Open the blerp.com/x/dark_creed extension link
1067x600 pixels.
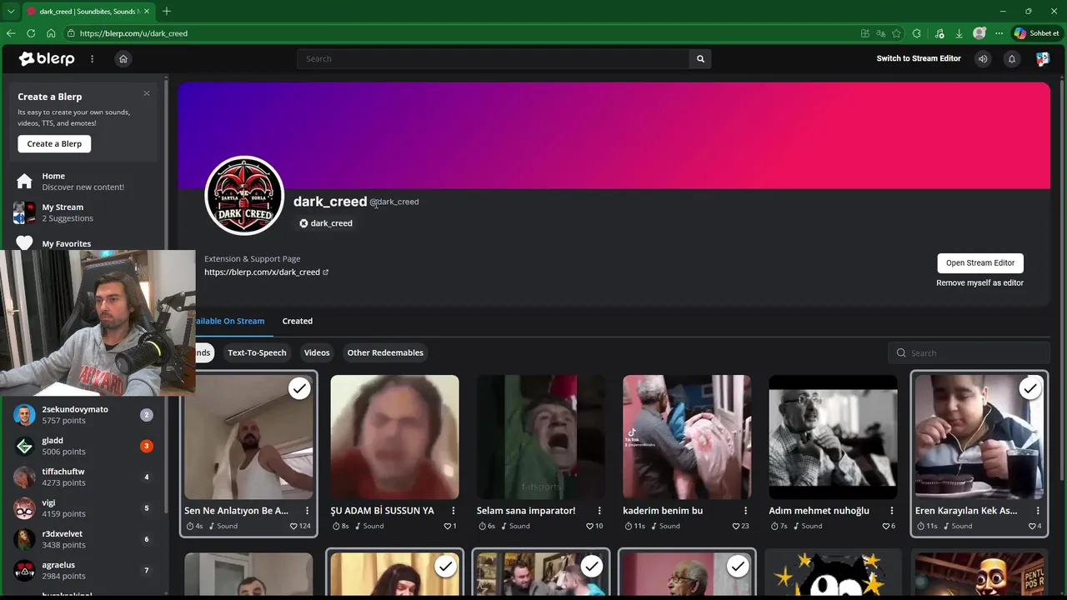tap(266, 272)
